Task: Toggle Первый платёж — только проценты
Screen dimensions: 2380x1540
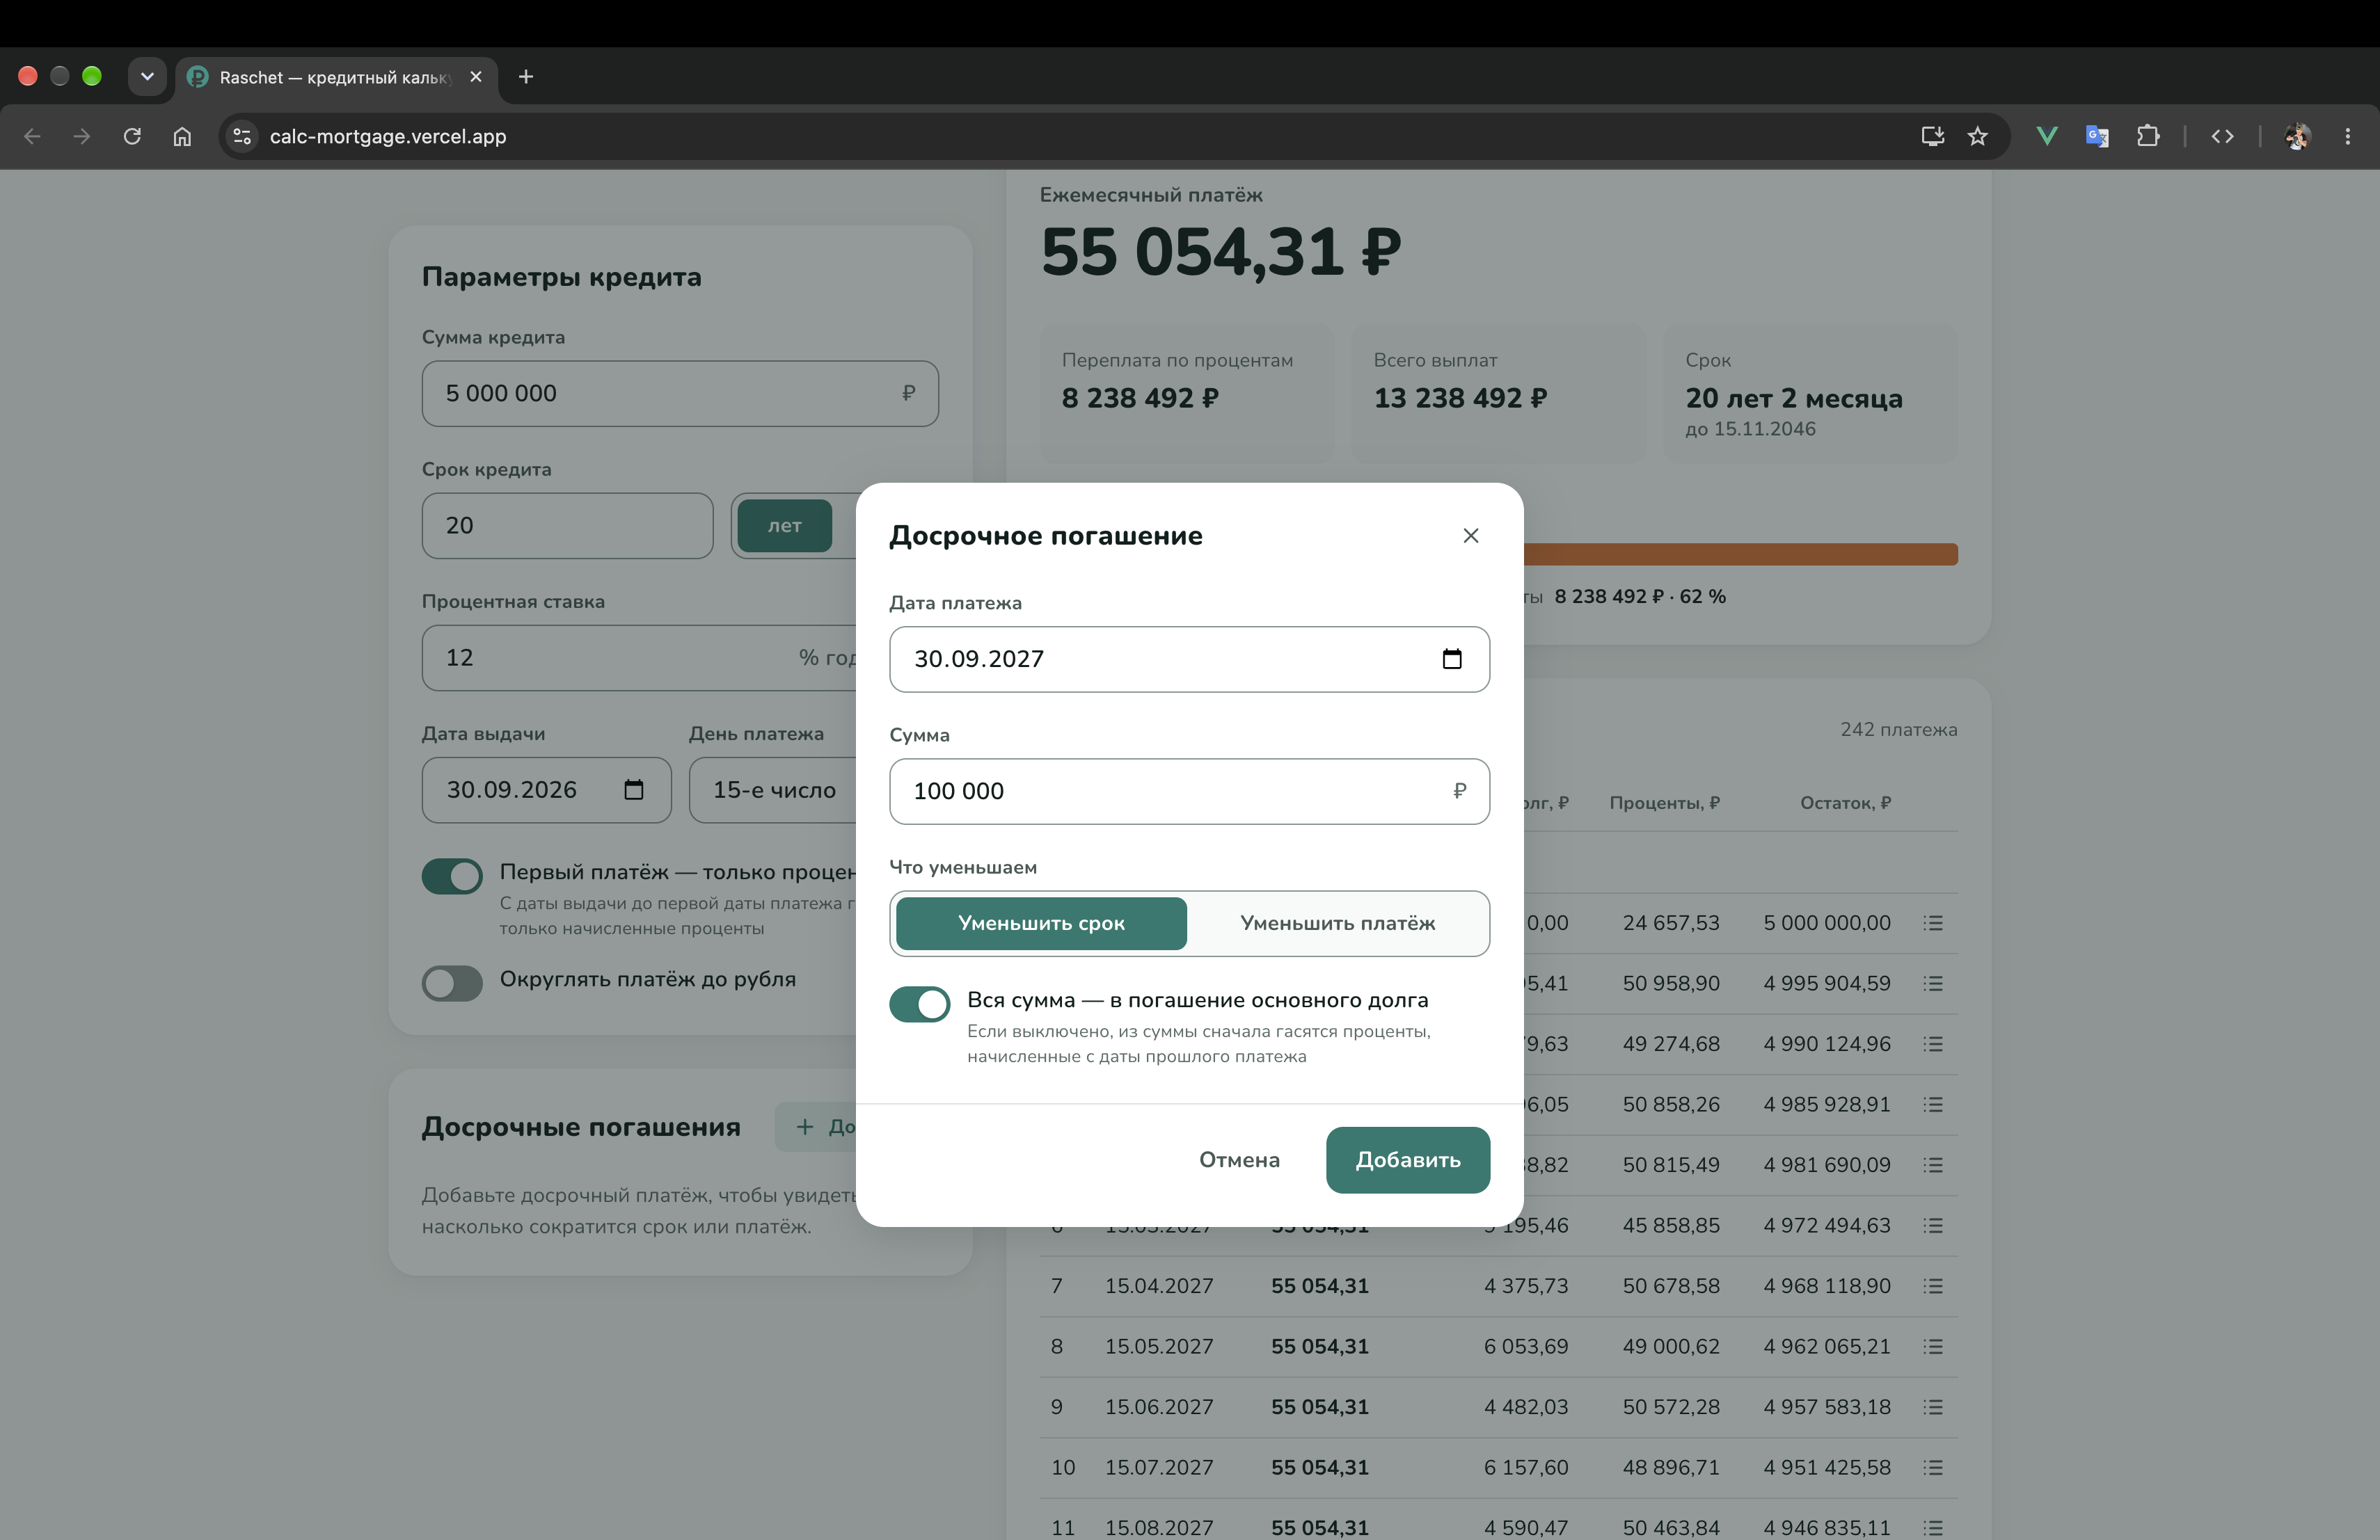Action: click(x=452, y=876)
